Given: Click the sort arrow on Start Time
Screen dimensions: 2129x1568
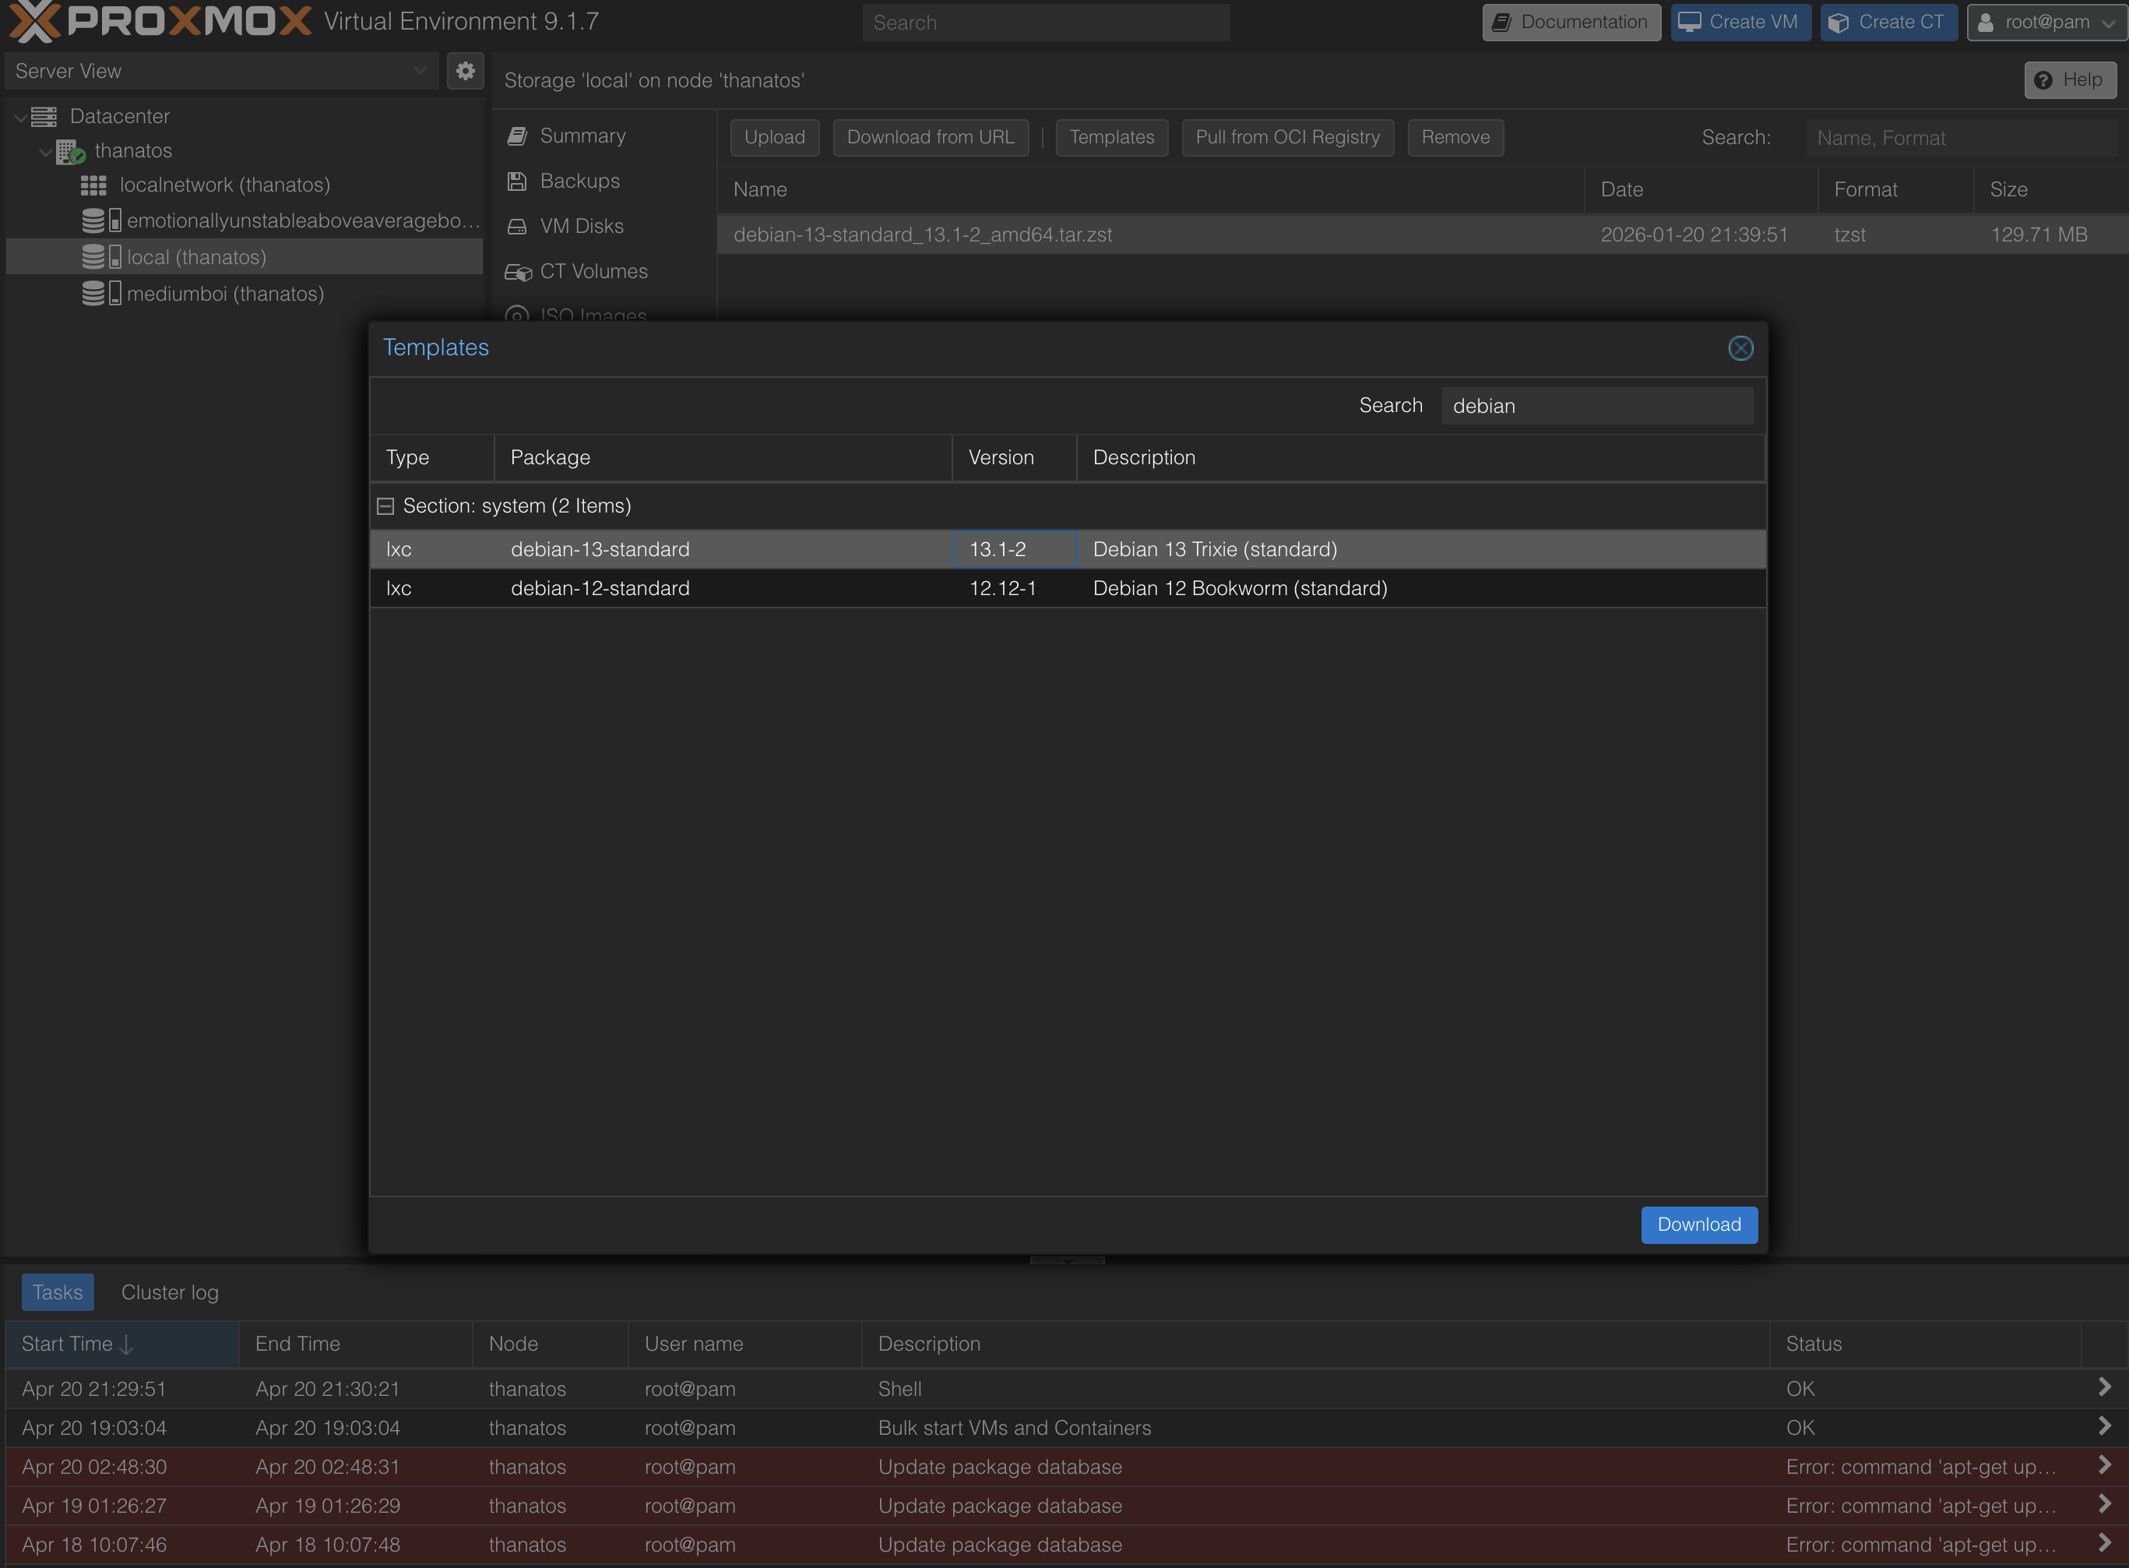Looking at the screenshot, I should pos(127,1344).
